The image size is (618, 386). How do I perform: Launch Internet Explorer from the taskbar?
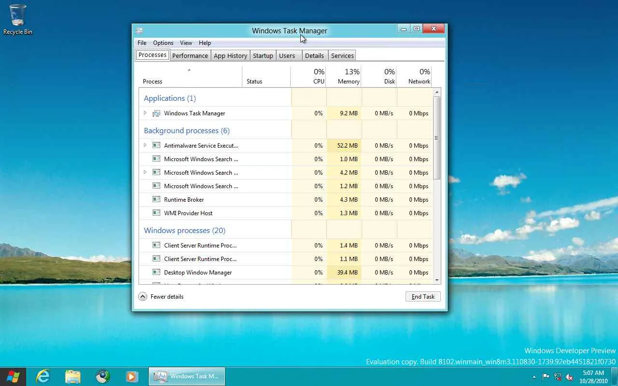coord(43,376)
